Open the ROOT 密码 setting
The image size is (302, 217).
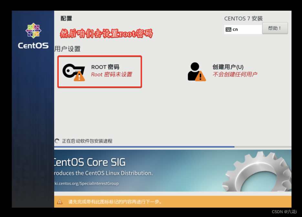coord(99,72)
